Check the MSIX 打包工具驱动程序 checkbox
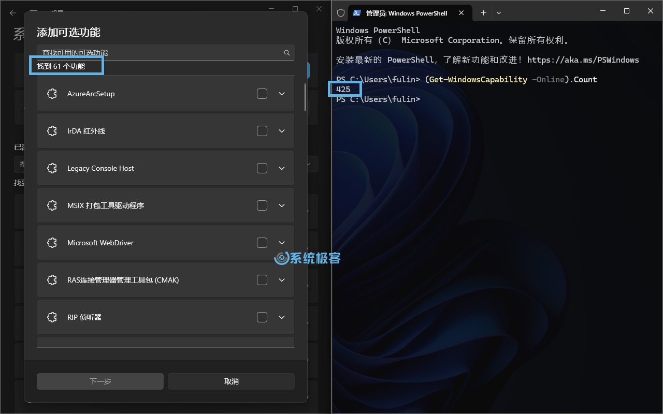Image resolution: width=663 pixels, height=414 pixels. coord(262,205)
